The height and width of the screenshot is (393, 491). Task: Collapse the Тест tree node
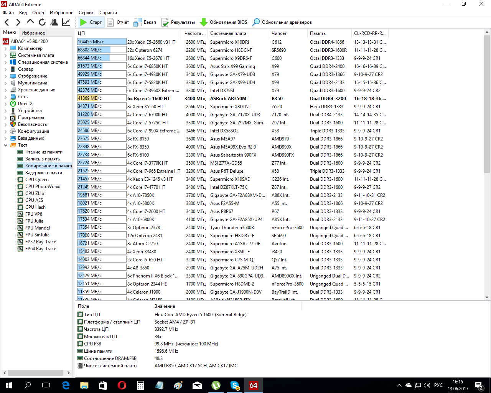(x=5, y=145)
